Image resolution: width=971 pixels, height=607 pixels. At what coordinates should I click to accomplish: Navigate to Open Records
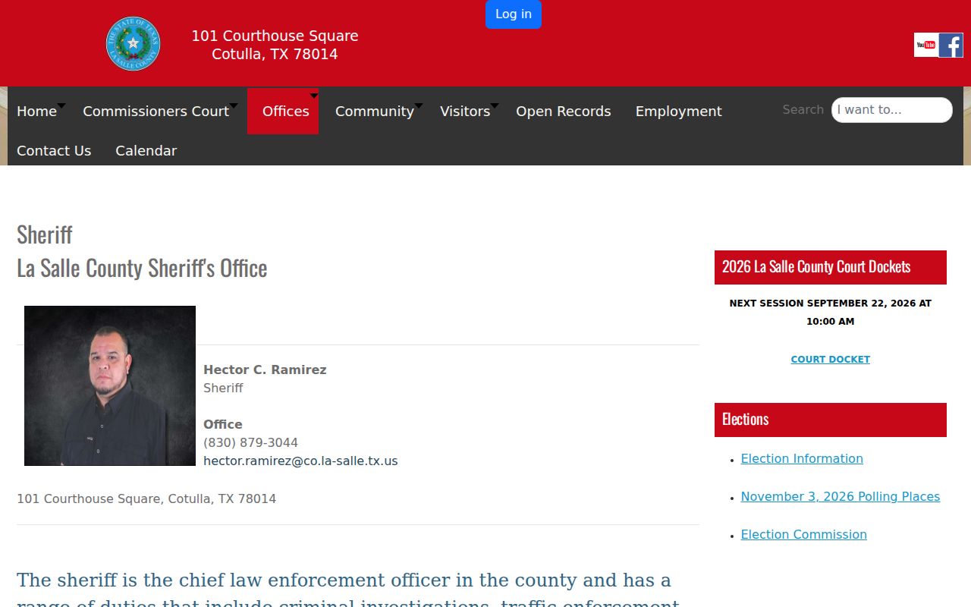pyautogui.click(x=564, y=112)
